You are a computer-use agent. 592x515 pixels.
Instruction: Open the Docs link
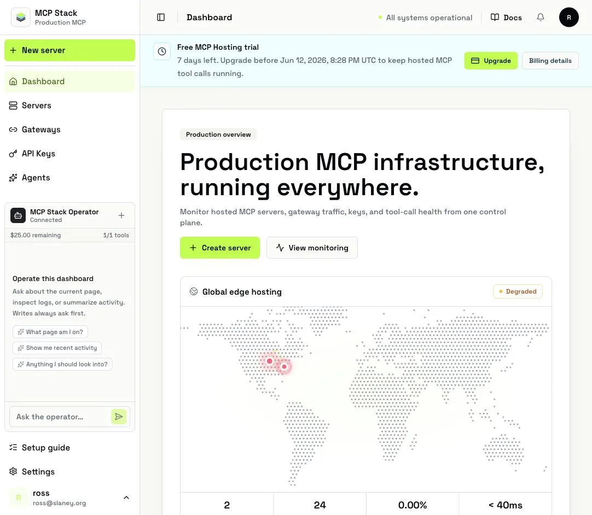pyautogui.click(x=506, y=17)
